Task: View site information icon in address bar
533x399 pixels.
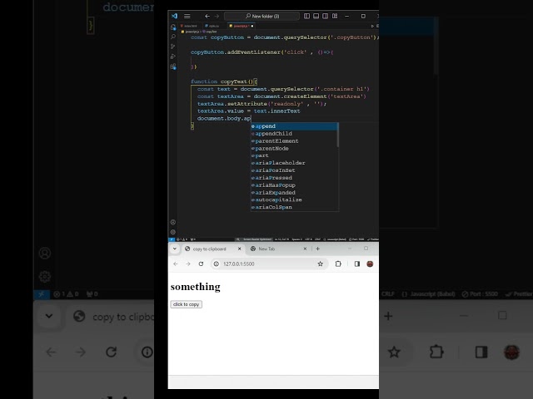Action: [x=217, y=264]
